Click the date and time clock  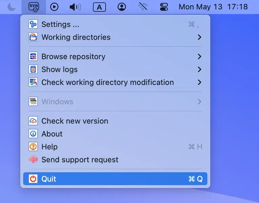213,7
